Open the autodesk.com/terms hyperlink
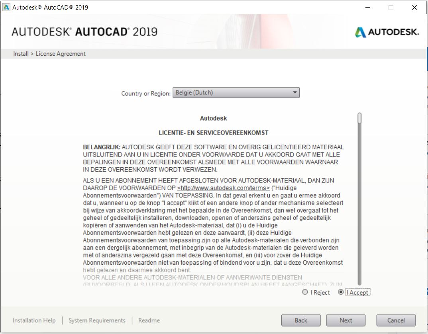 tap(223, 188)
